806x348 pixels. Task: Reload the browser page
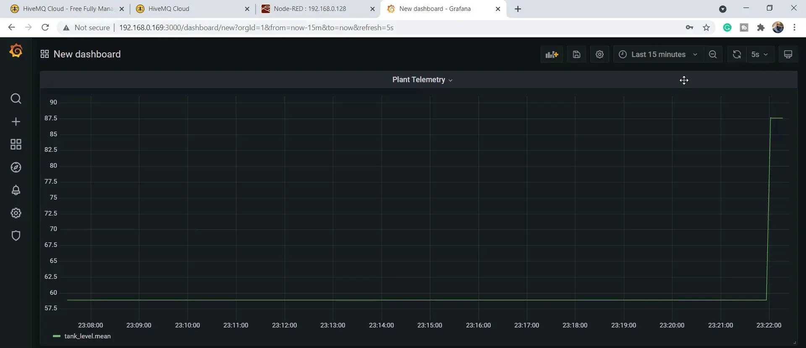tap(45, 28)
